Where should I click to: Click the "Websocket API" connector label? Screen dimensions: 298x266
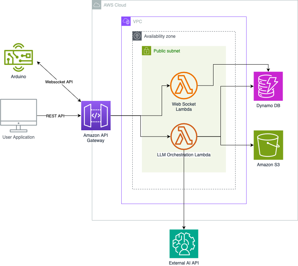(x=59, y=82)
